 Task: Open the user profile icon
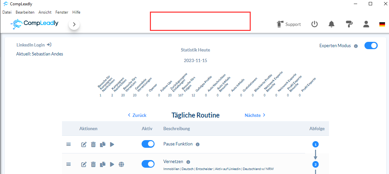tap(366, 24)
